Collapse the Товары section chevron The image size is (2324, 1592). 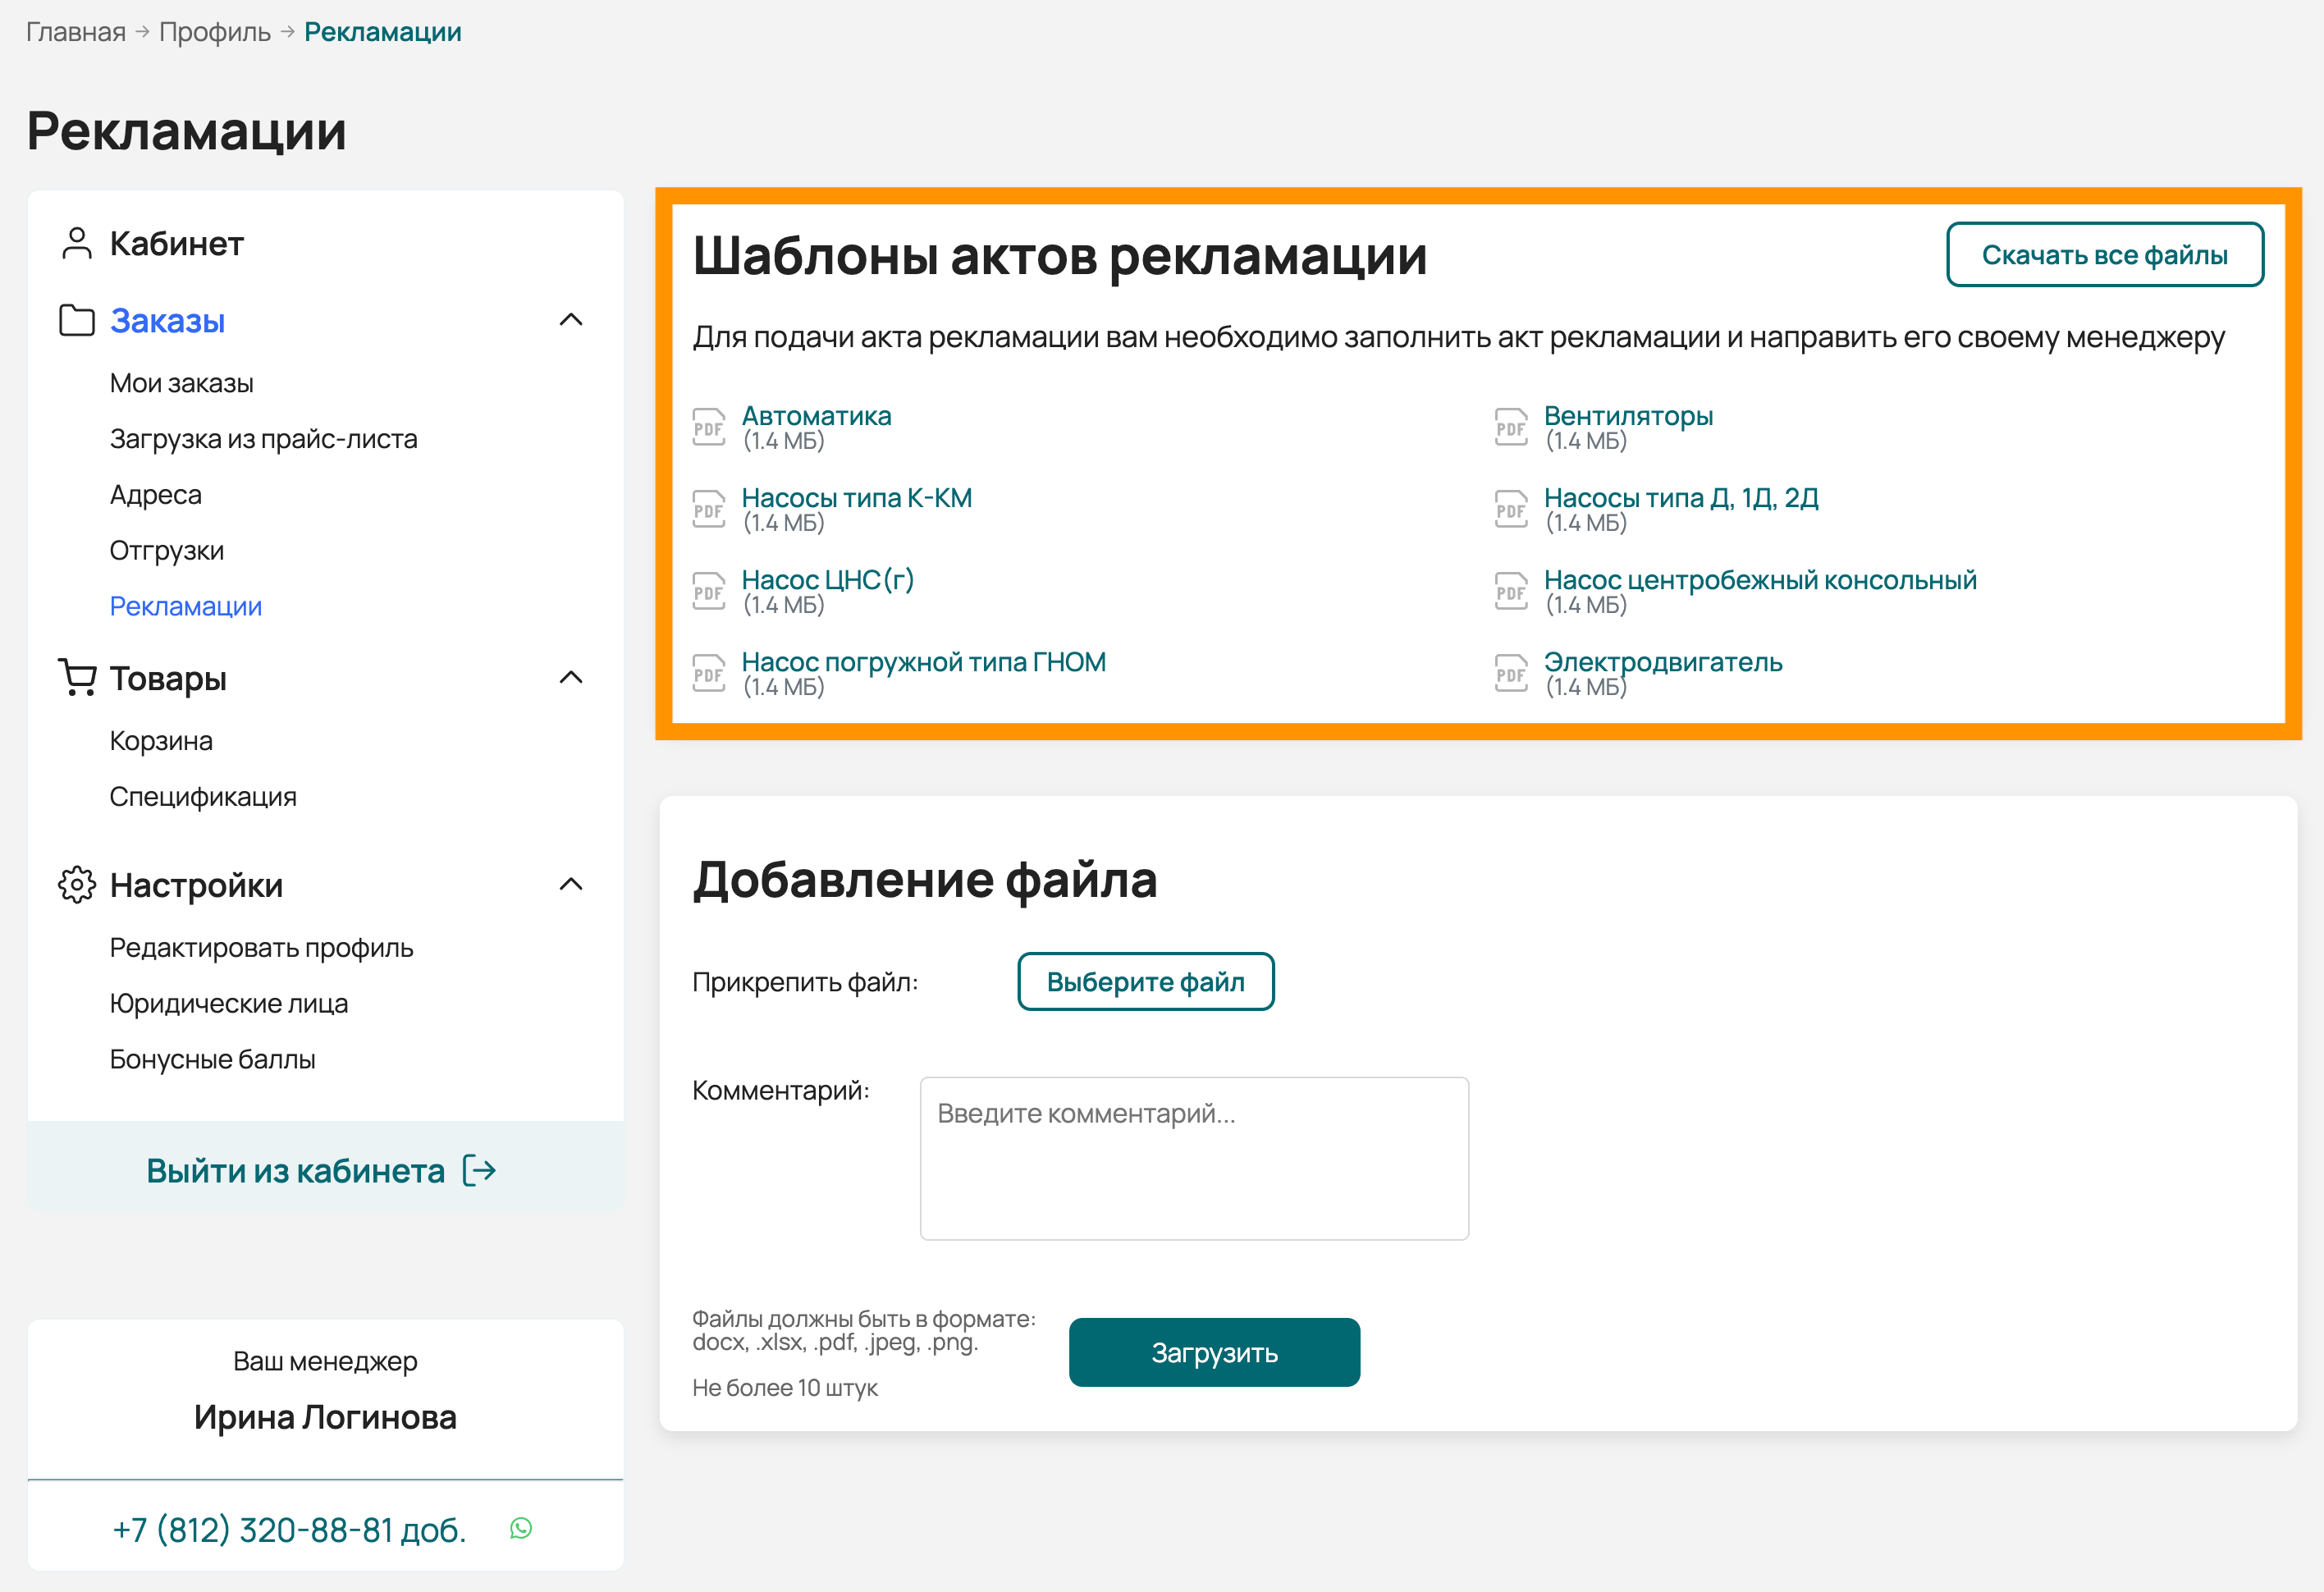point(571,678)
